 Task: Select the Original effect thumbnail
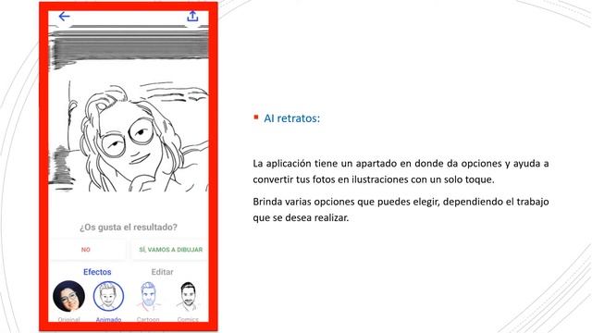pos(68,296)
